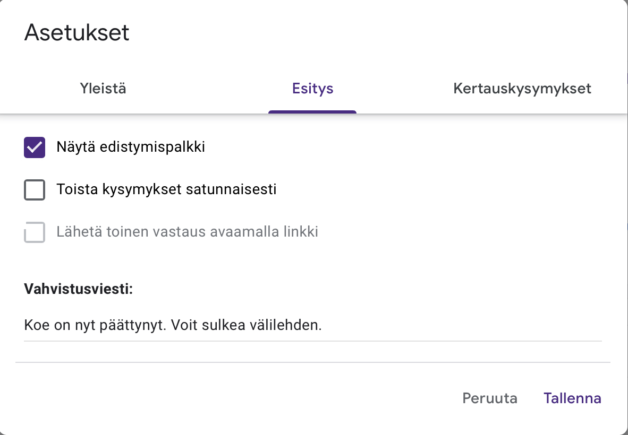The height and width of the screenshot is (435, 628).
Task: Click the Toista kysymykset satunnaisesti label text
Action: pyautogui.click(x=166, y=189)
